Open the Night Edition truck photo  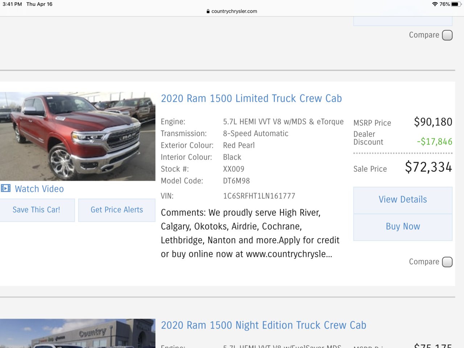pos(78,333)
